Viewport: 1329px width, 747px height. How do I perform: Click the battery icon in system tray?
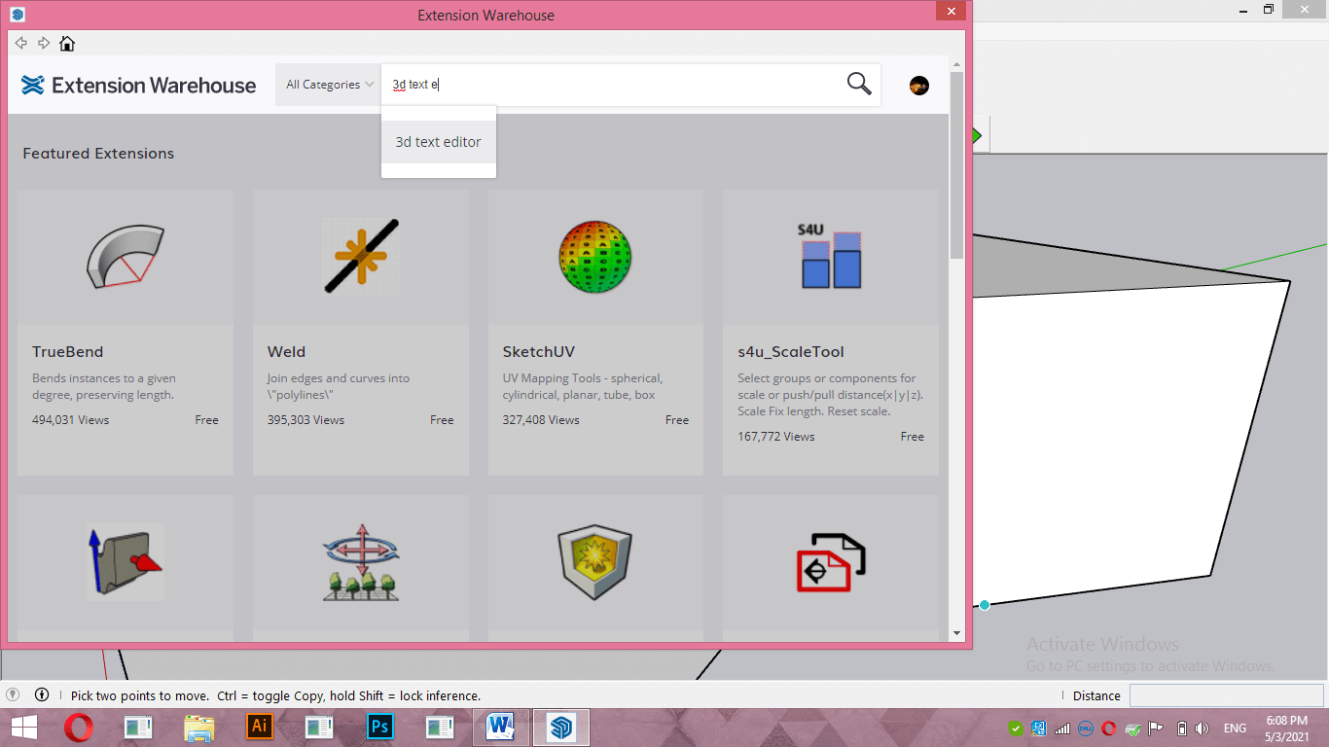(x=1182, y=728)
